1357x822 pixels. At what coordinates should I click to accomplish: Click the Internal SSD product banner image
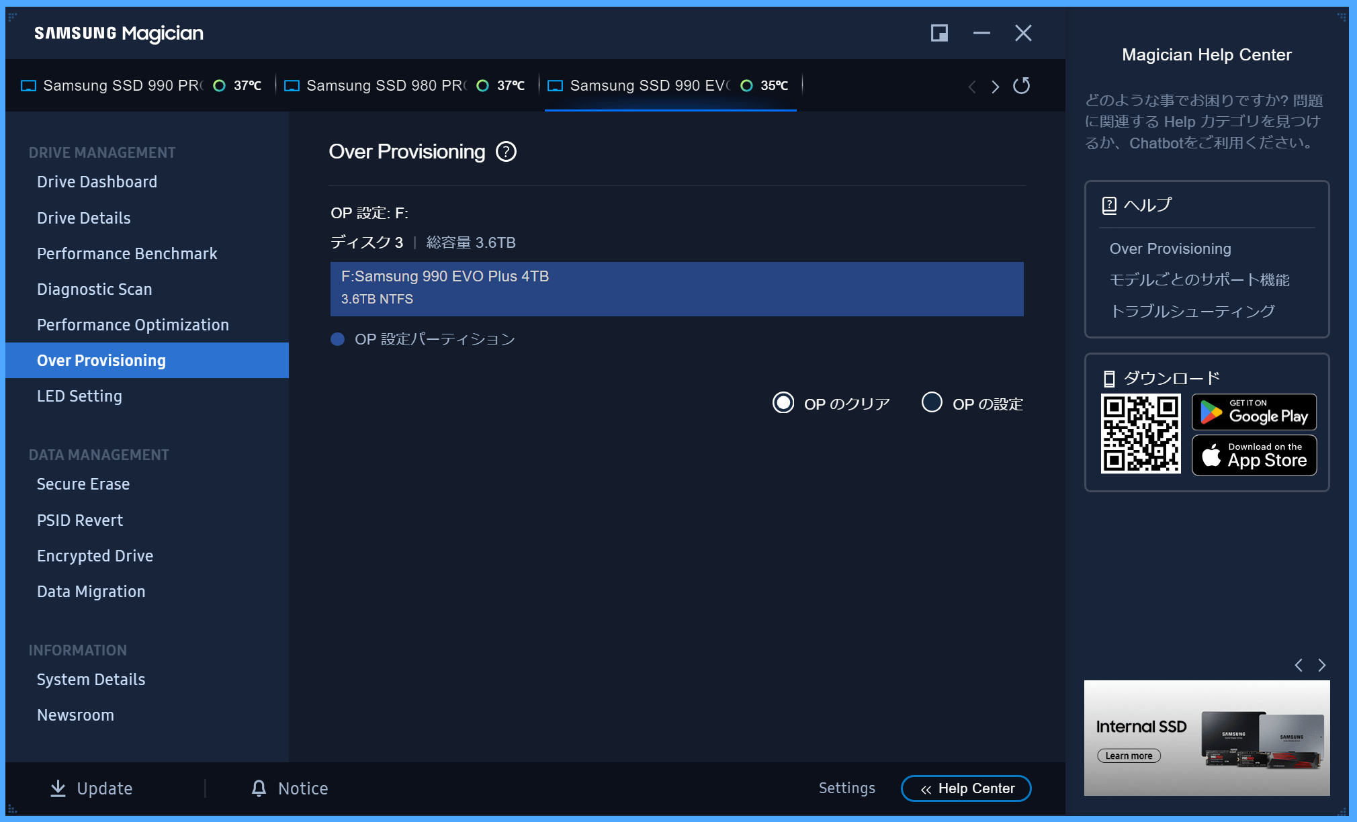pos(1207,738)
